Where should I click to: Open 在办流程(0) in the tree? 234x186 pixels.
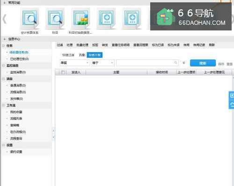[18, 132]
